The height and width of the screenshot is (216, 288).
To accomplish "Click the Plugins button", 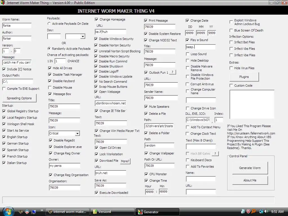I will [244, 77].
